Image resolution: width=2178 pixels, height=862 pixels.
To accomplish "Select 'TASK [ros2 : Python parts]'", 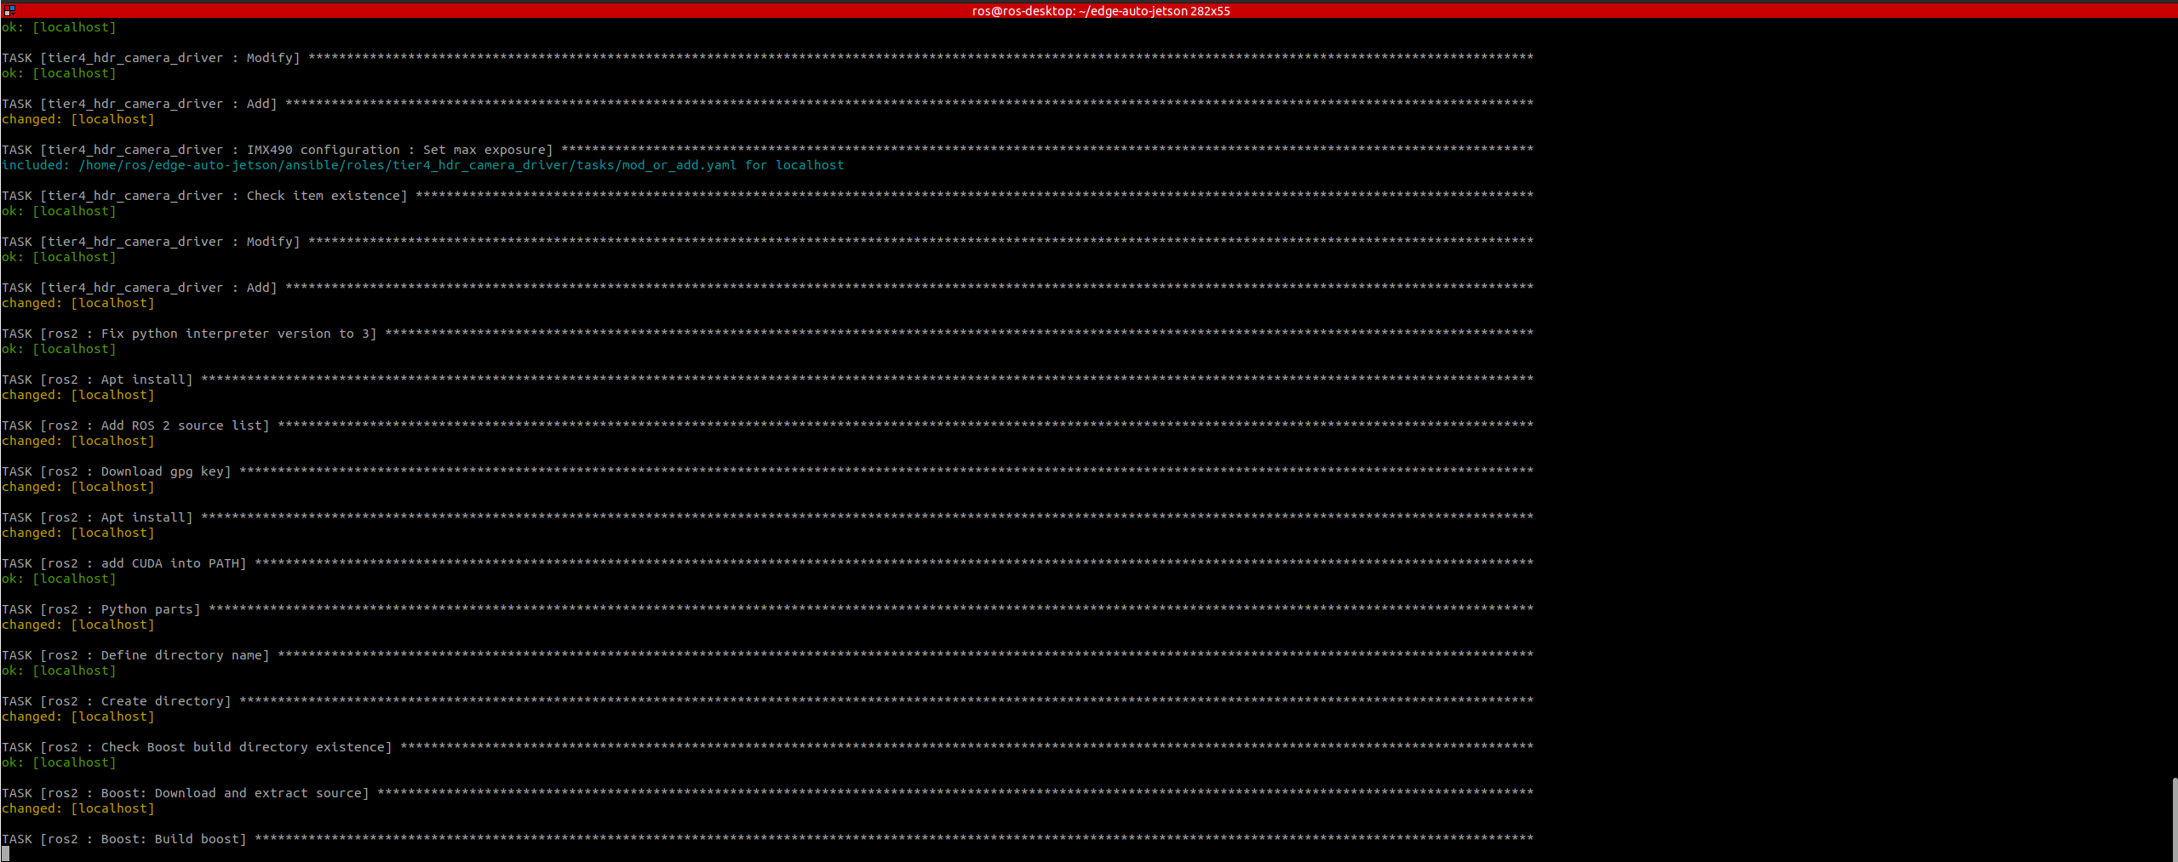I will (x=101, y=609).
